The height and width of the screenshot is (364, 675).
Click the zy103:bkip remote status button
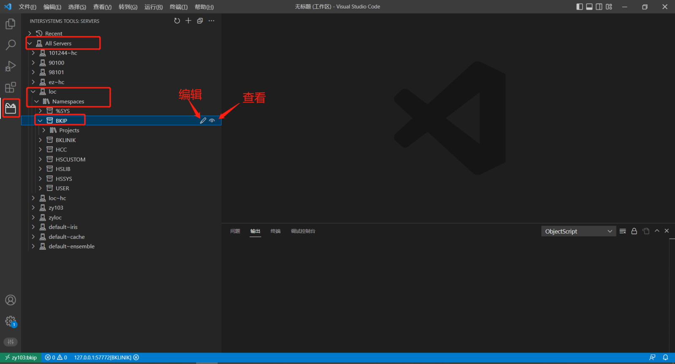coord(21,358)
